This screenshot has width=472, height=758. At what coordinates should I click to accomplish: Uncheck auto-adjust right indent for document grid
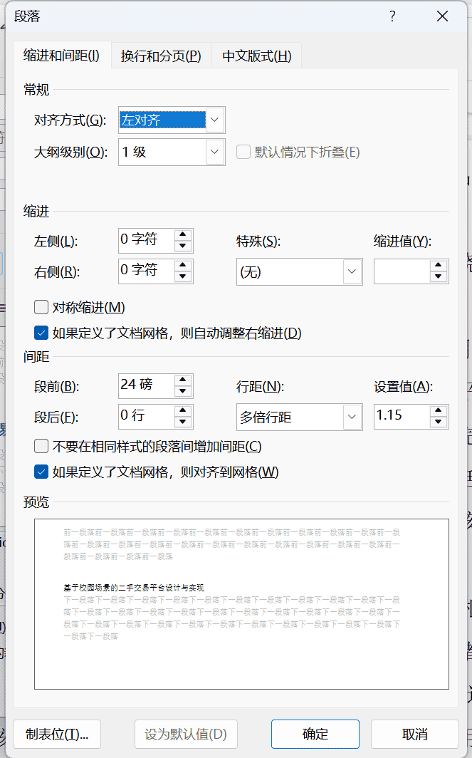(x=41, y=333)
